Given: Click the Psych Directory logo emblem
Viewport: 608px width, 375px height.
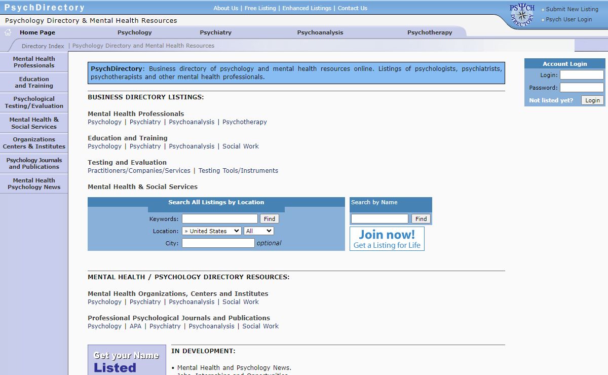Looking at the screenshot, I should (x=522, y=15).
